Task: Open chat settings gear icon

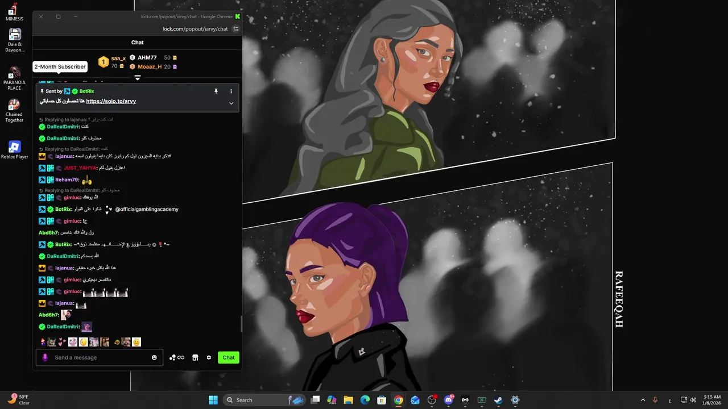Action: coord(209,357)
